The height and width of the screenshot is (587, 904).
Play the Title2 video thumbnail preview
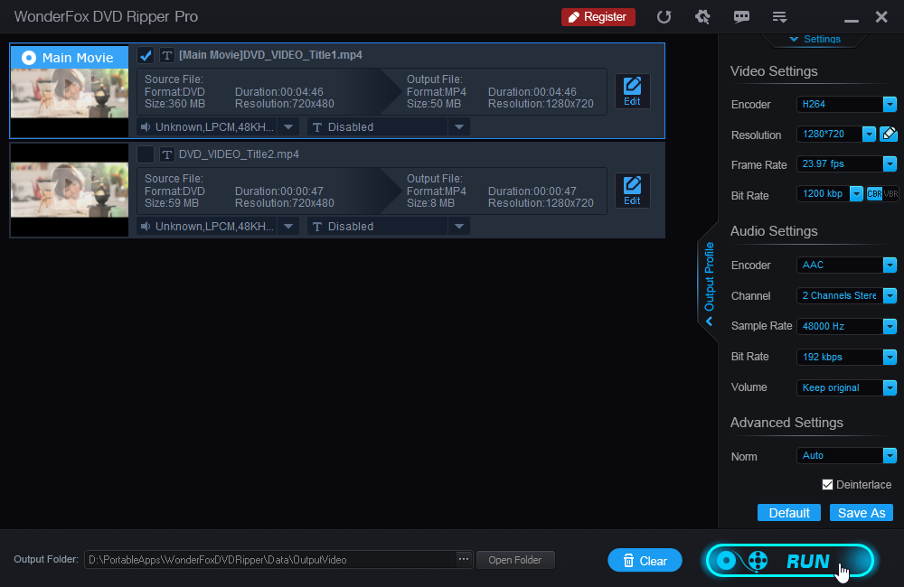tap(70, 185)
